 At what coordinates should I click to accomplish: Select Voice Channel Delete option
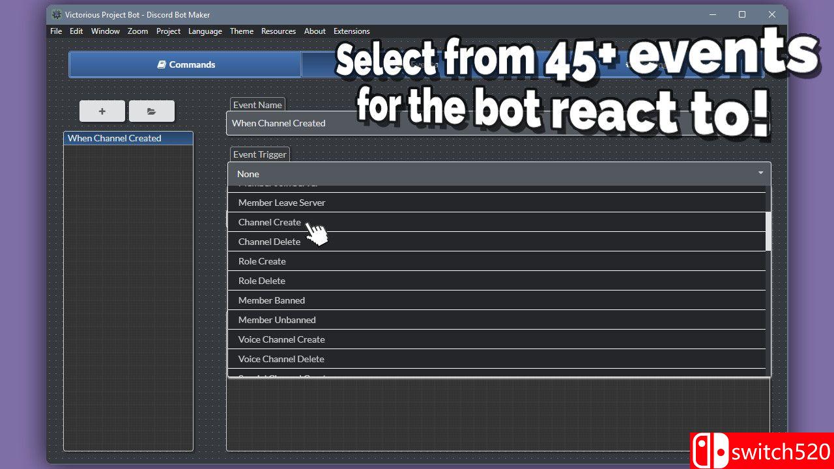(x=281, y=359)
